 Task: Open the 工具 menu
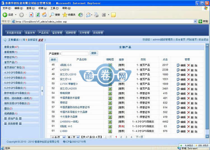pyautogui.click(x=55, y=8)
